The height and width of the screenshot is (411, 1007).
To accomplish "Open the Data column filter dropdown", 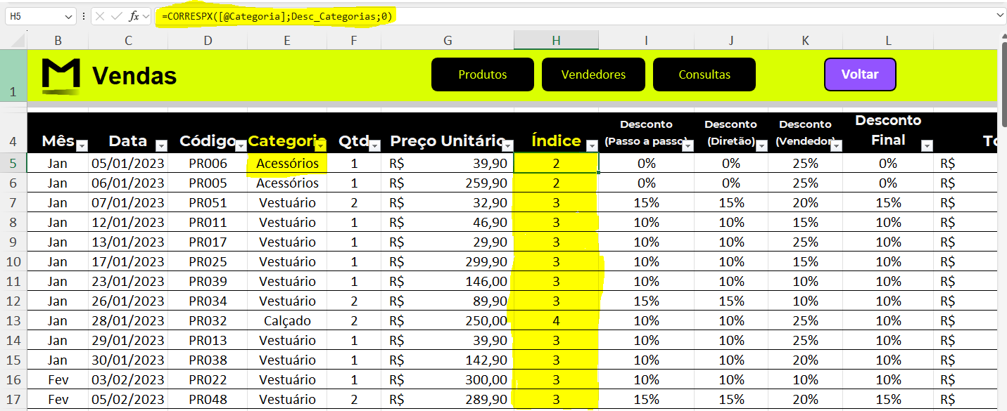I will pos(161,145).
